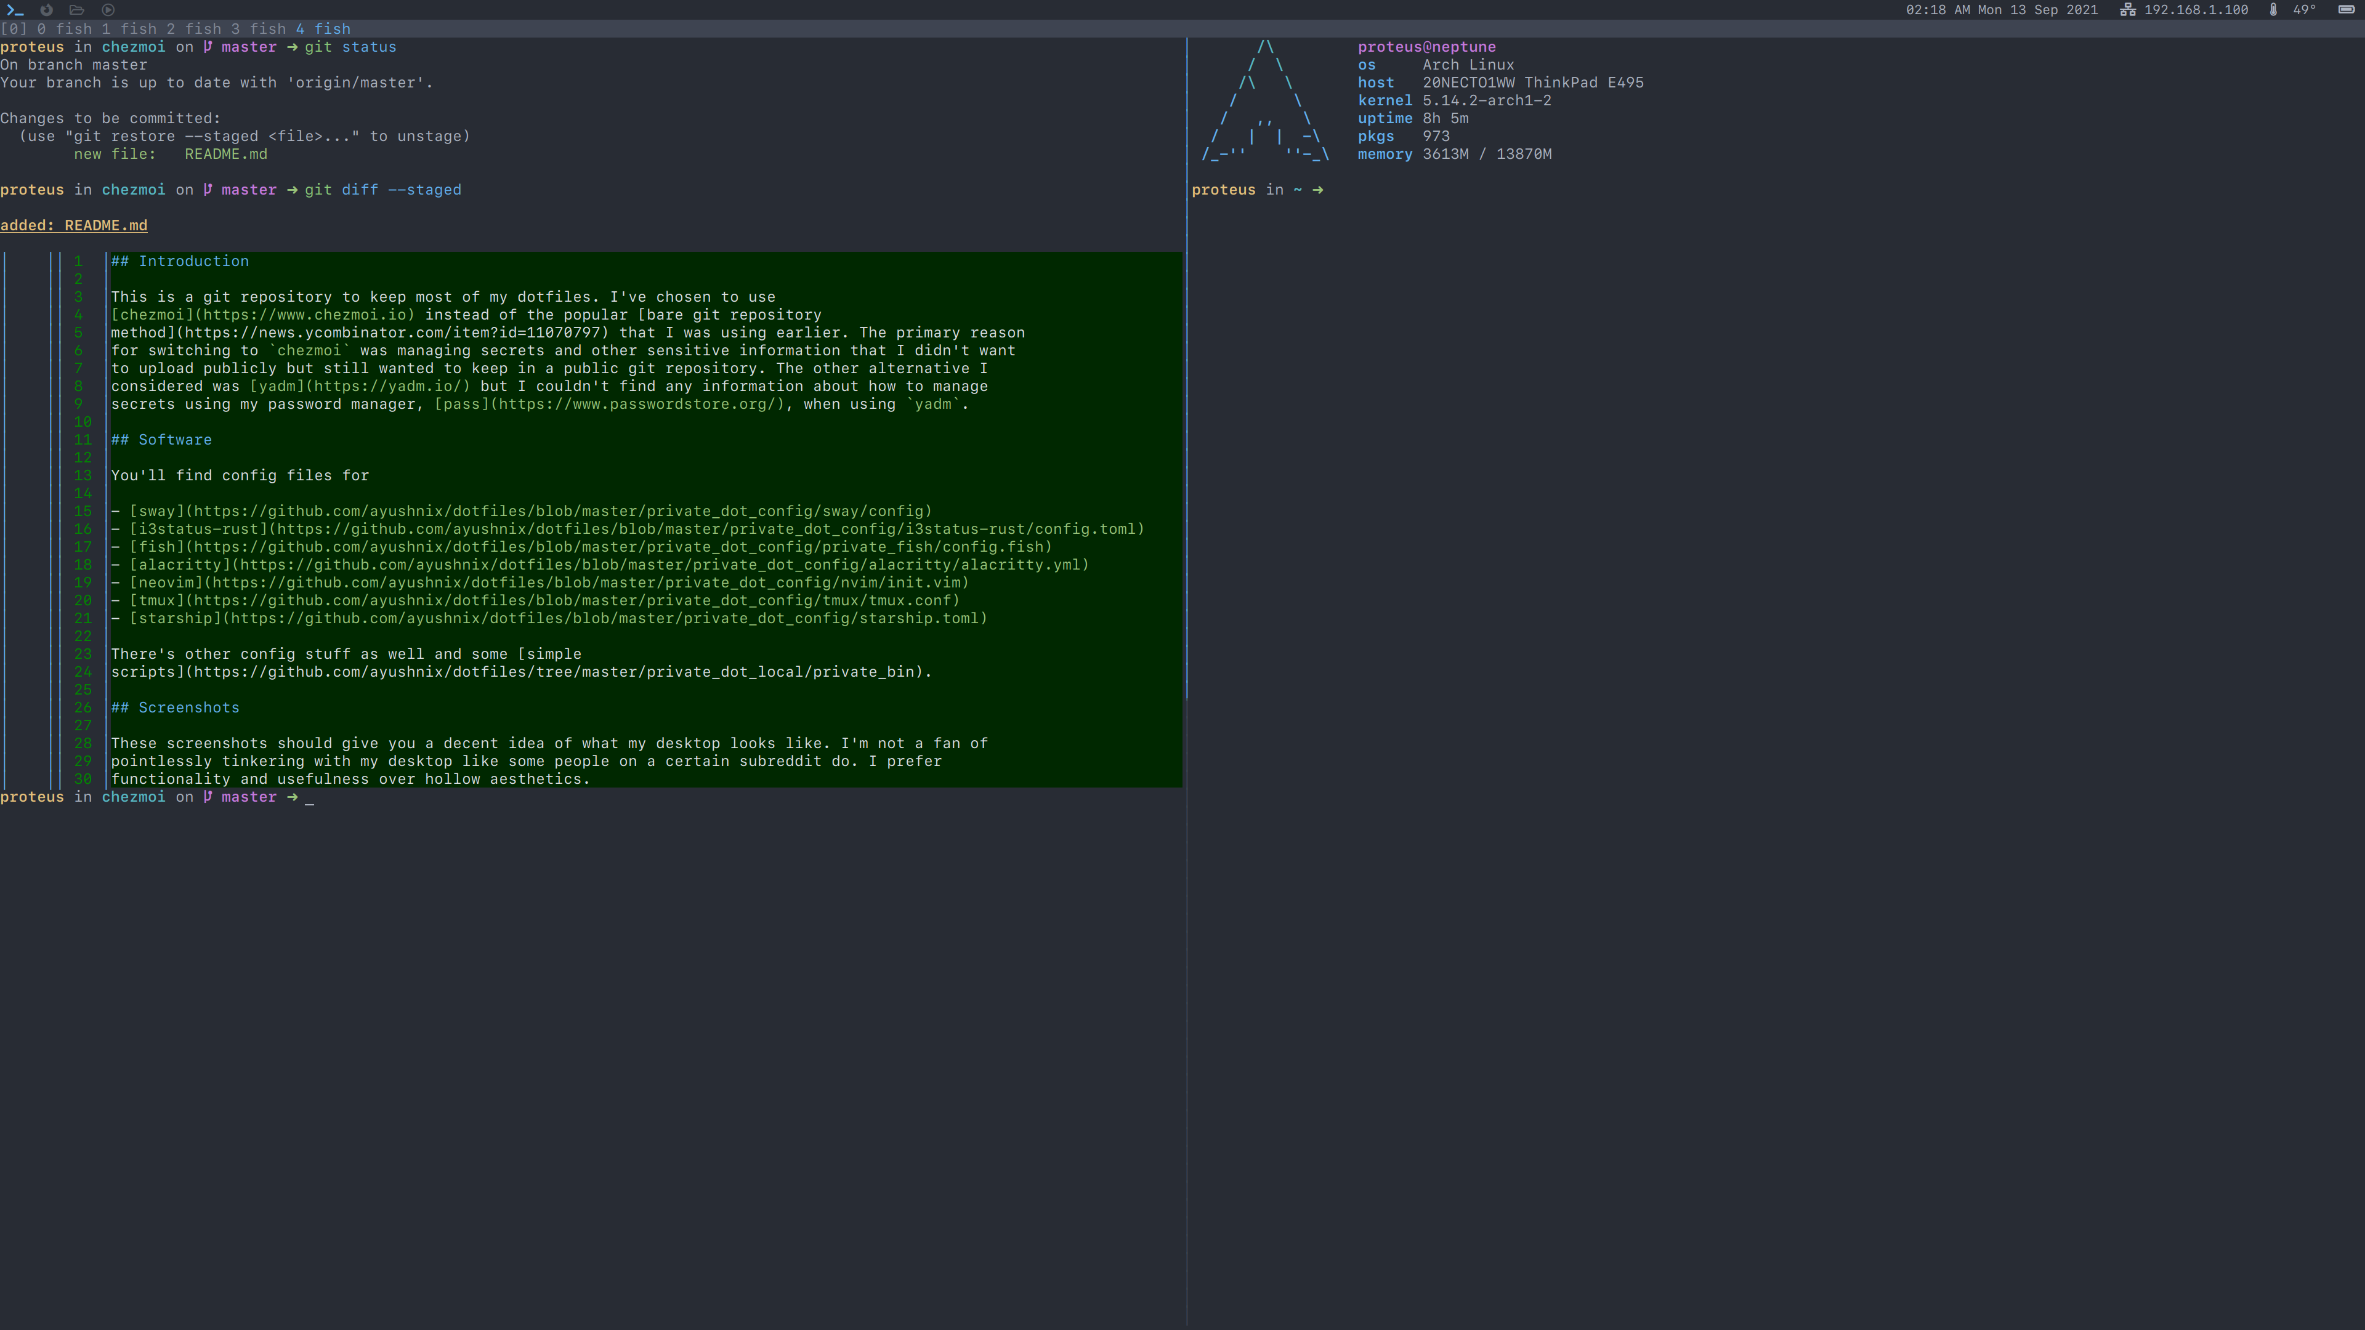The height and width of the screenshot is (1330, 2365).
Task: Click the Arch Linux ASCII logo
Action: (x=1265, y=101)
